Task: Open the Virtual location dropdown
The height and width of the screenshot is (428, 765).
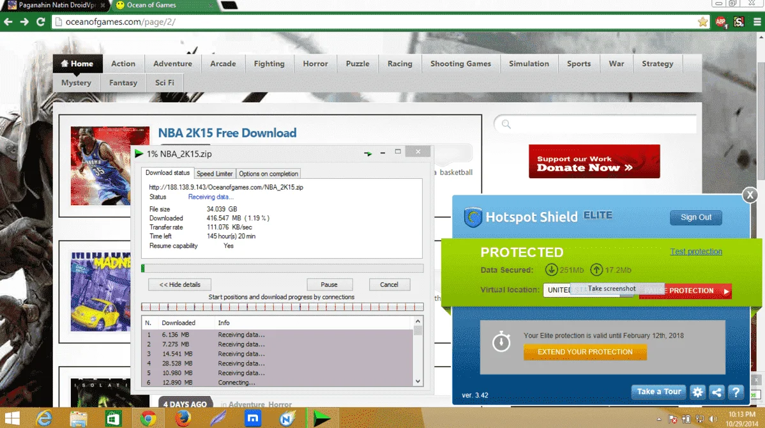Action: 588,290
